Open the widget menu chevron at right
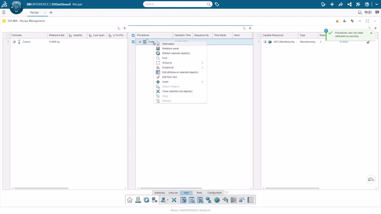381x214 pixels. click(375, 21)
